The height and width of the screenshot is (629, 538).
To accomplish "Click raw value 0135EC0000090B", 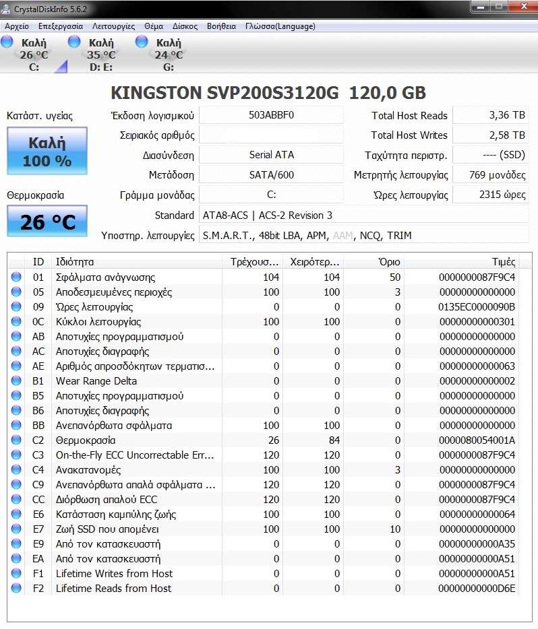I will click(477, 307).
